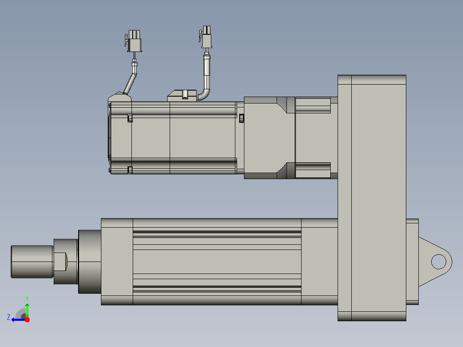Viewport: 463px width, 347px height.
Task: Select the left cable connector plug
Action: click(x=134, y=41)
